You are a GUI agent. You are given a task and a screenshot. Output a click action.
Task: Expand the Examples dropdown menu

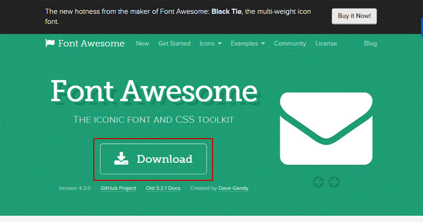pyautogui.click(x=248, y=43)
